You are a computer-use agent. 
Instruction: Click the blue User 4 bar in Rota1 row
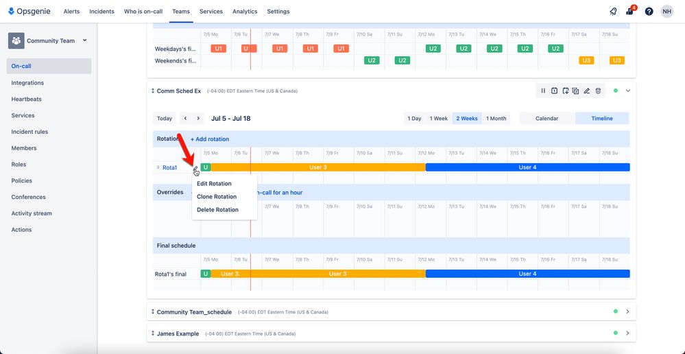tap(528, 167)
